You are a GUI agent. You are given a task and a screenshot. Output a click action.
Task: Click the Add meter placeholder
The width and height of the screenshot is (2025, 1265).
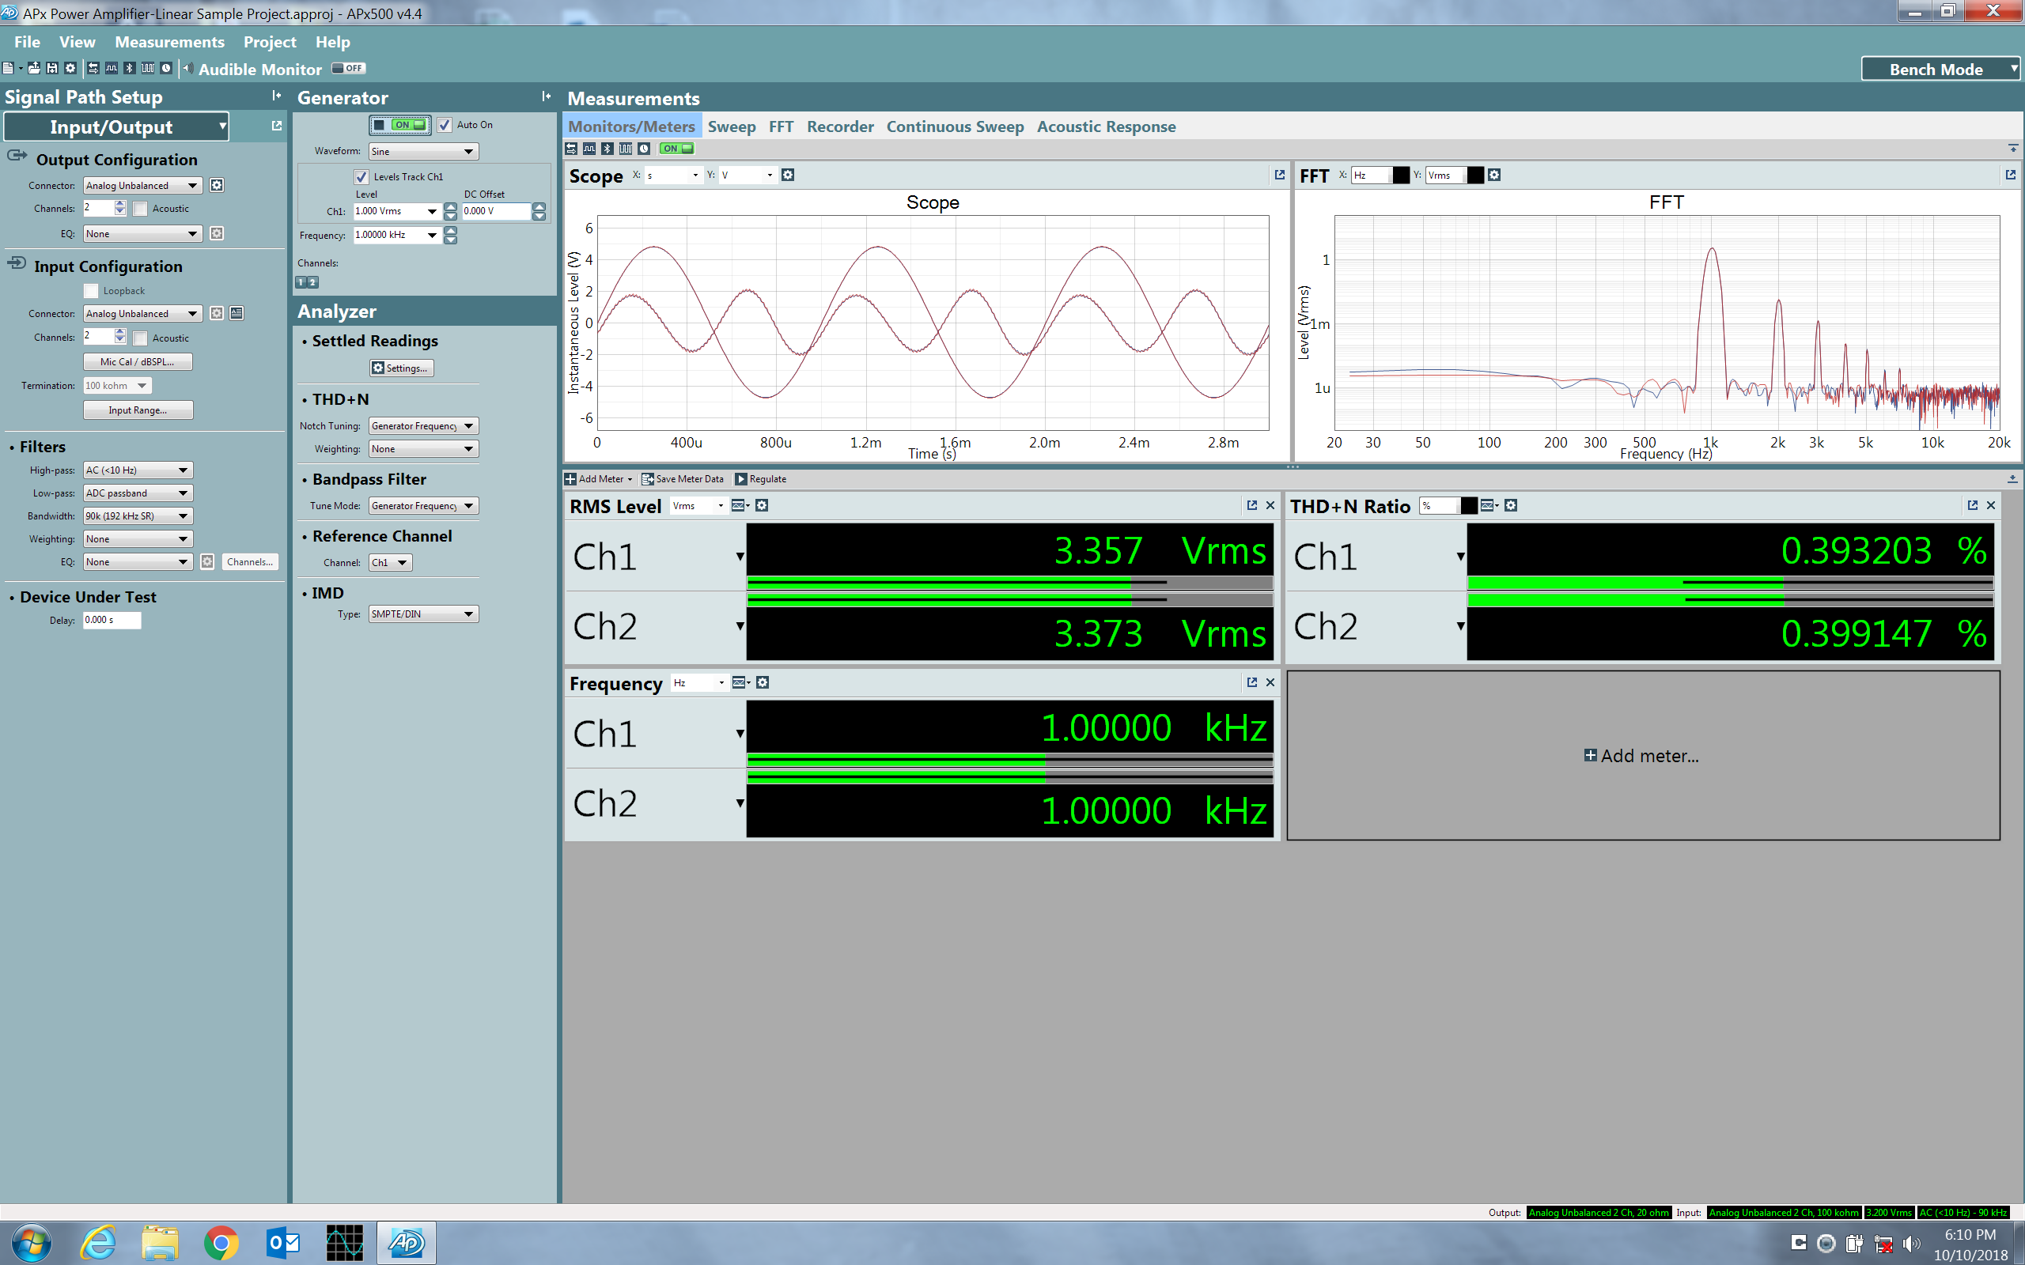1642,756
